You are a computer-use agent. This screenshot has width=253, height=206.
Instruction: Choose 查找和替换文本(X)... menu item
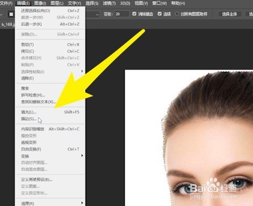coord(50,102)
